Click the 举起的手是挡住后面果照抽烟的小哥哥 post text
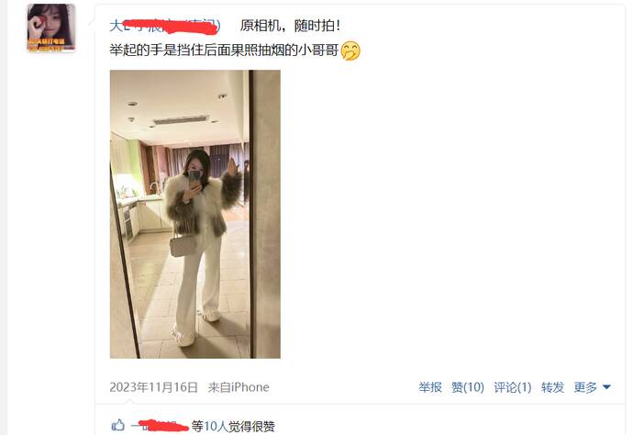This screenshot has width=633, height=435. pos(224,50)
